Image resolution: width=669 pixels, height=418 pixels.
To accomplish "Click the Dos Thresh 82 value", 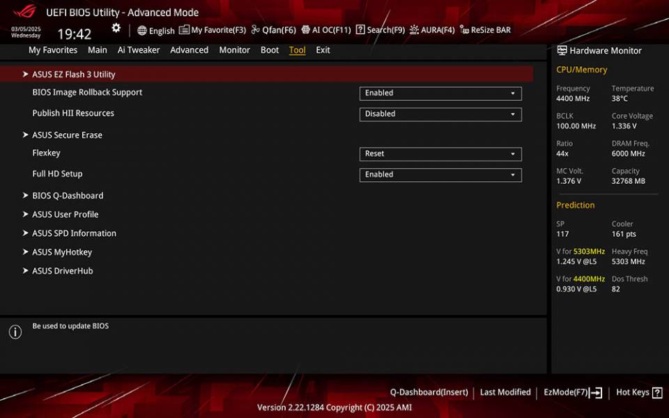I will [615, 288].
